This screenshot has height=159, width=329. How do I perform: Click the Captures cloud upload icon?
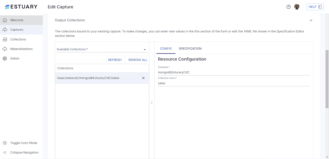(5, 30)
